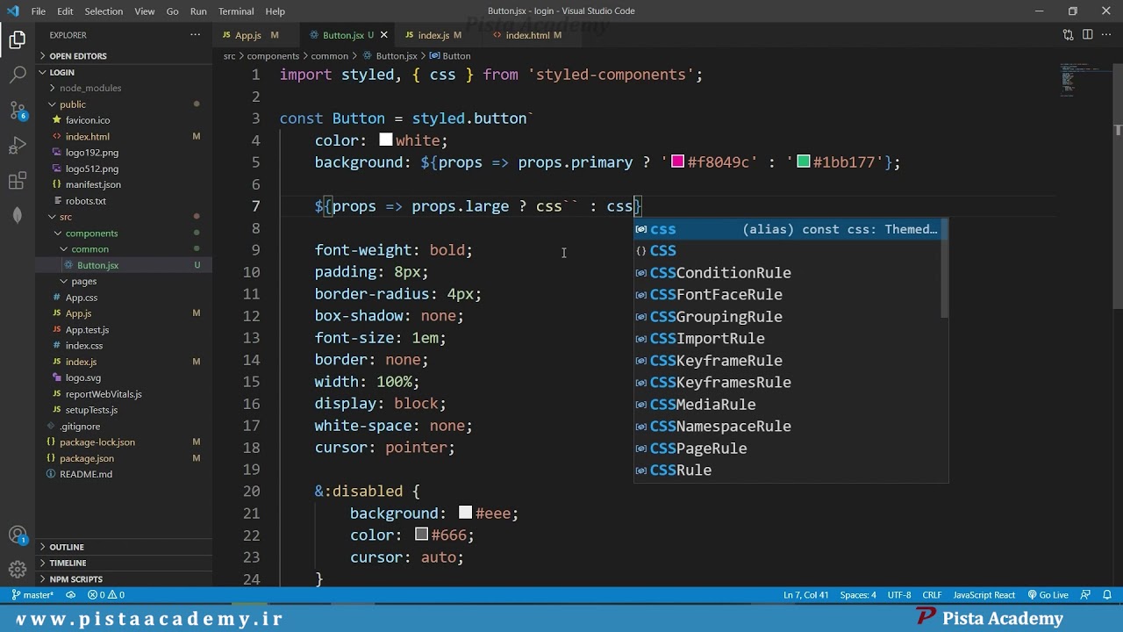Open the File menu
This screenshot has height=632, width=1123.
pos(39,11)
